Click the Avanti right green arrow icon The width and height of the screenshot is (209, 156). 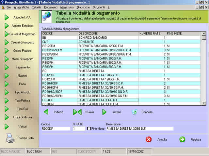[x=104, y=112]
